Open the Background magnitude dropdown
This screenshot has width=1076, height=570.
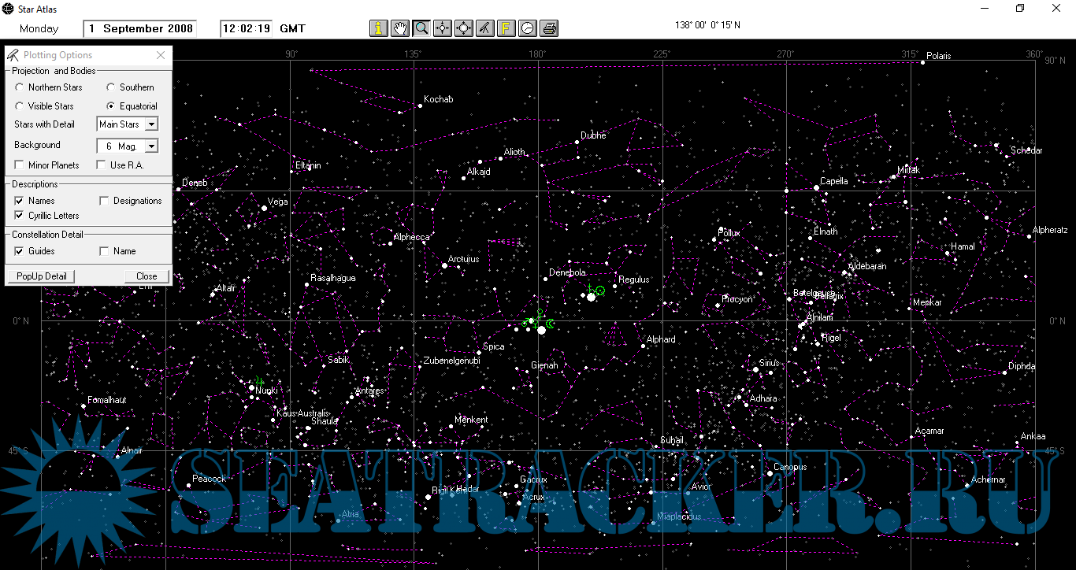point(151,146)
